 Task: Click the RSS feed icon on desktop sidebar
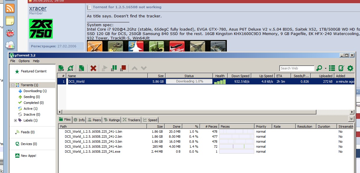click(10, 9)
